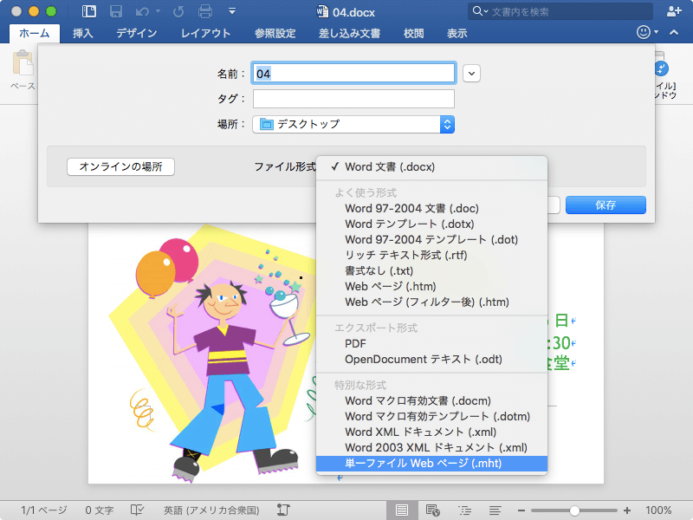The image size is (693, 520).
Task: Click the 保存 button
Action: point(606,205)
